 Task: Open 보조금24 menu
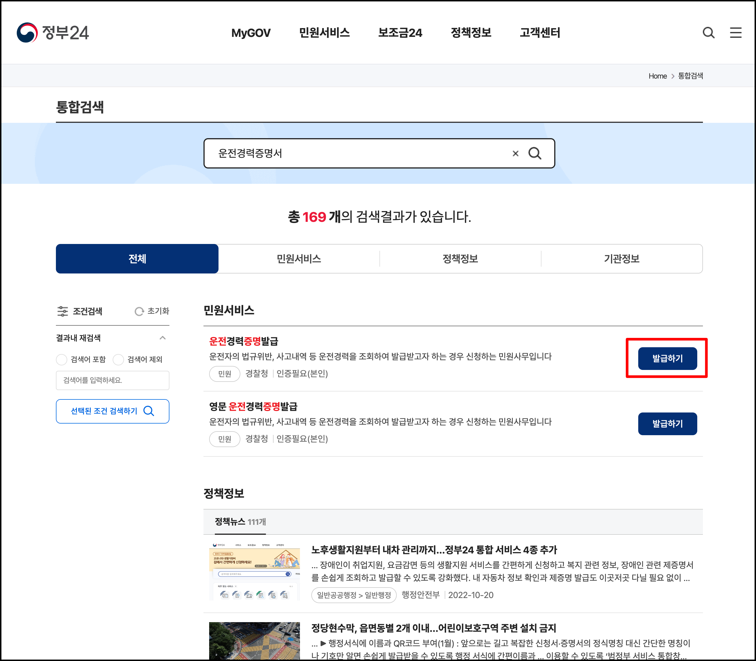click(x=400, y=33)
